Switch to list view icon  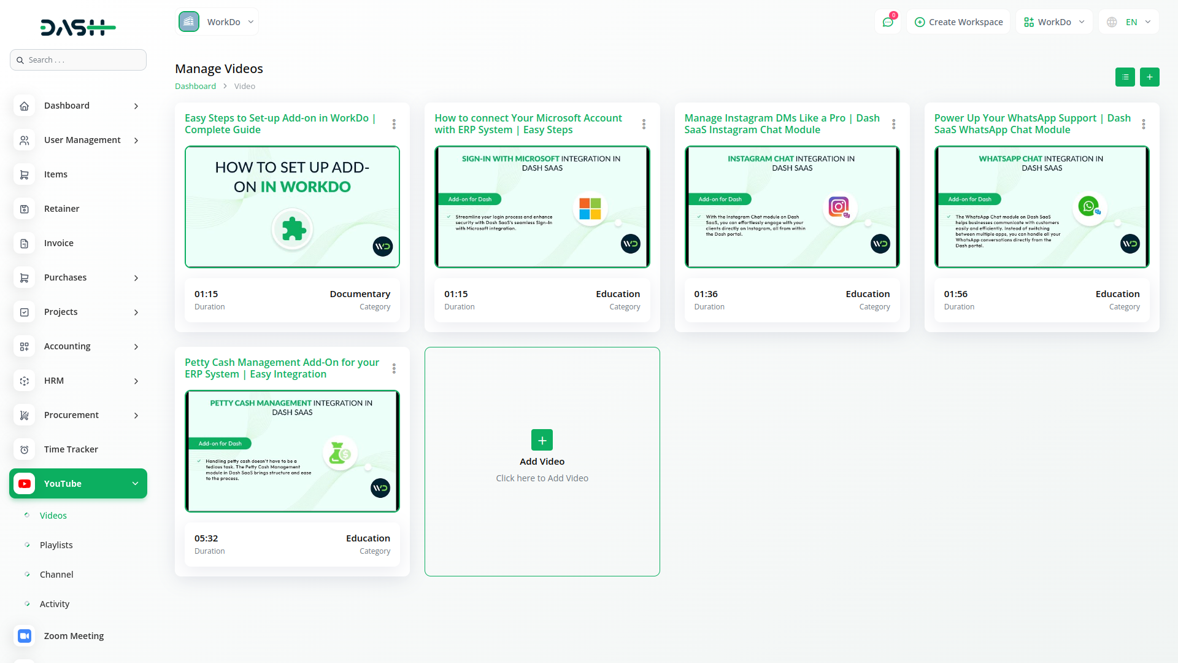(x=1125, y=77)
